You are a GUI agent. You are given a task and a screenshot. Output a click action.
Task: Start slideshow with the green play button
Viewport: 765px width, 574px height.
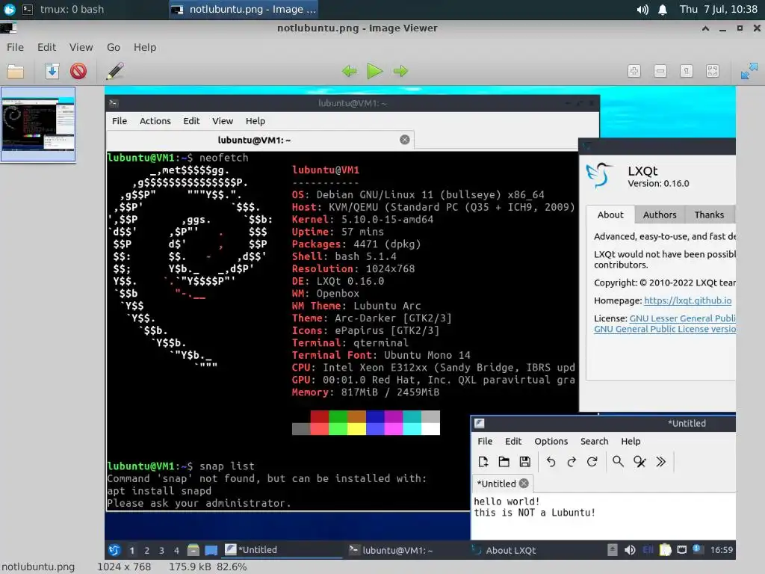click(x=375, y=71)
